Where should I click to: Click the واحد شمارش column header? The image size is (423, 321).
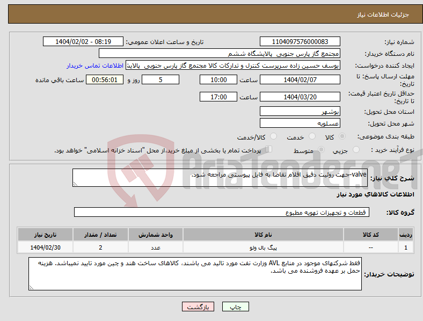(x=156, y=235)
